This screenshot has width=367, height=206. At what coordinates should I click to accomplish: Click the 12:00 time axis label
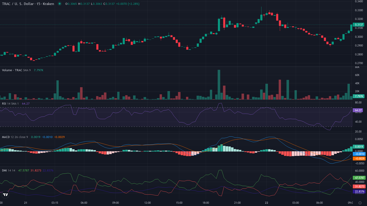[x=147, y=203]
